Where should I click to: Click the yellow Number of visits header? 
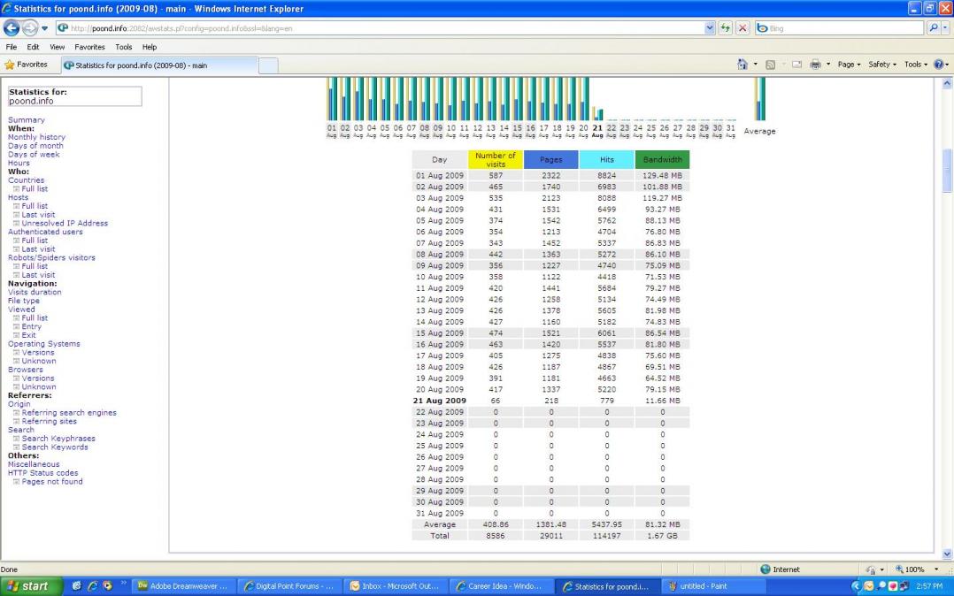tap(496, 159)
